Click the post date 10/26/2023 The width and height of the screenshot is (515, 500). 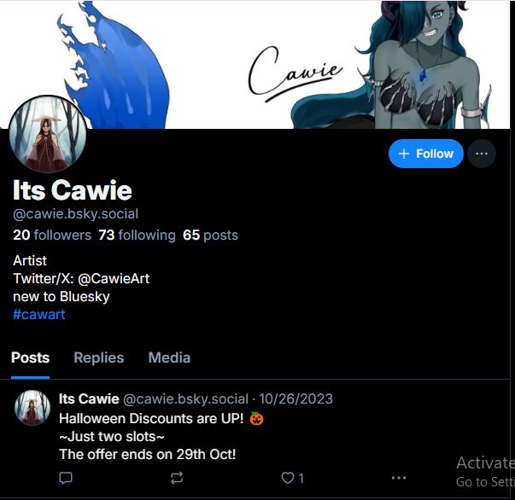tap(296, 399)
